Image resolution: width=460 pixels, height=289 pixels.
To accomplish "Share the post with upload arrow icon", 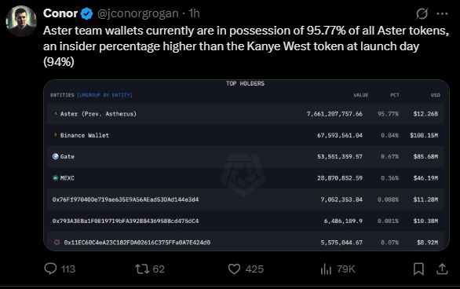I will (442, 269).
